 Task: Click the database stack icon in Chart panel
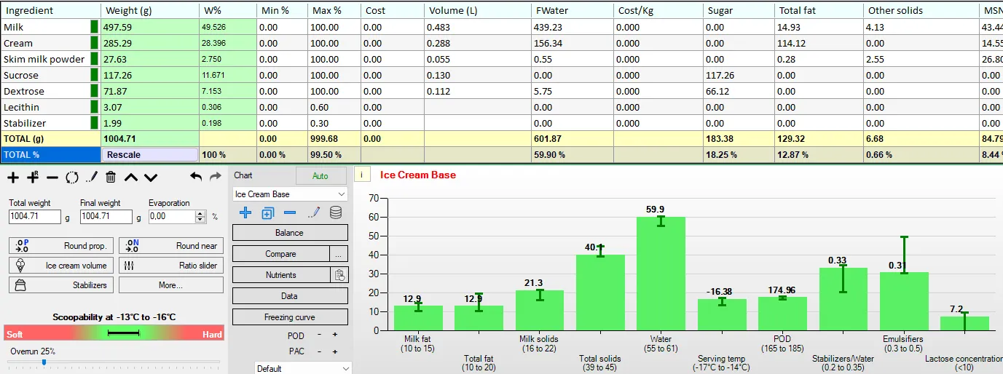[x=336, y=212]
